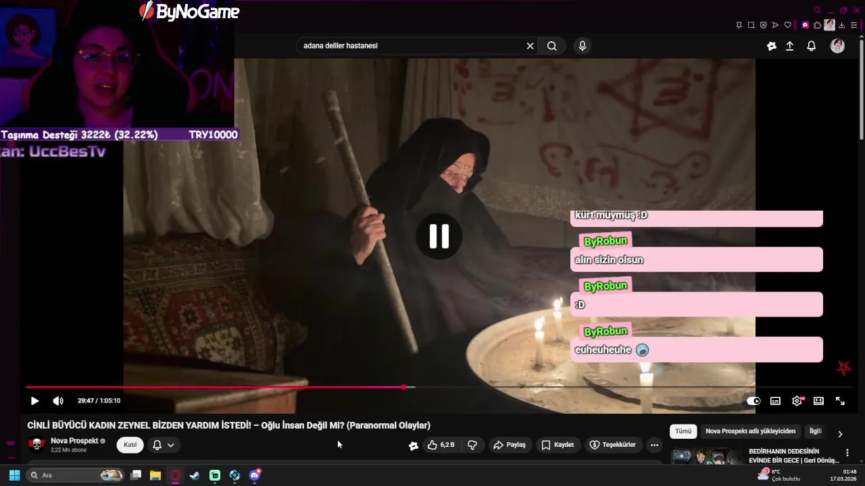Open the Streamlabs icon in the taskbar

coord(215,475)
